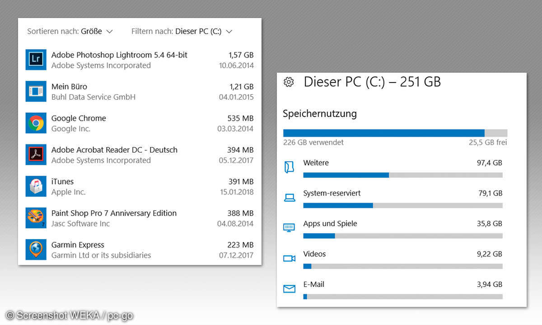The image size is (542, 325).
Task: Click the Weitere category icon
Action: [x=289, y=167]
